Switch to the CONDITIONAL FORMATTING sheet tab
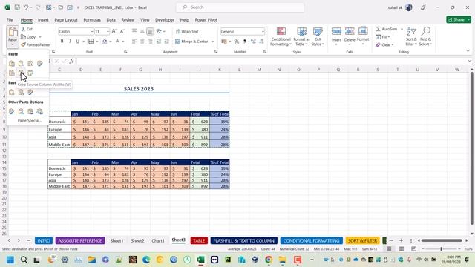475x267 pixels. point(312,240)
